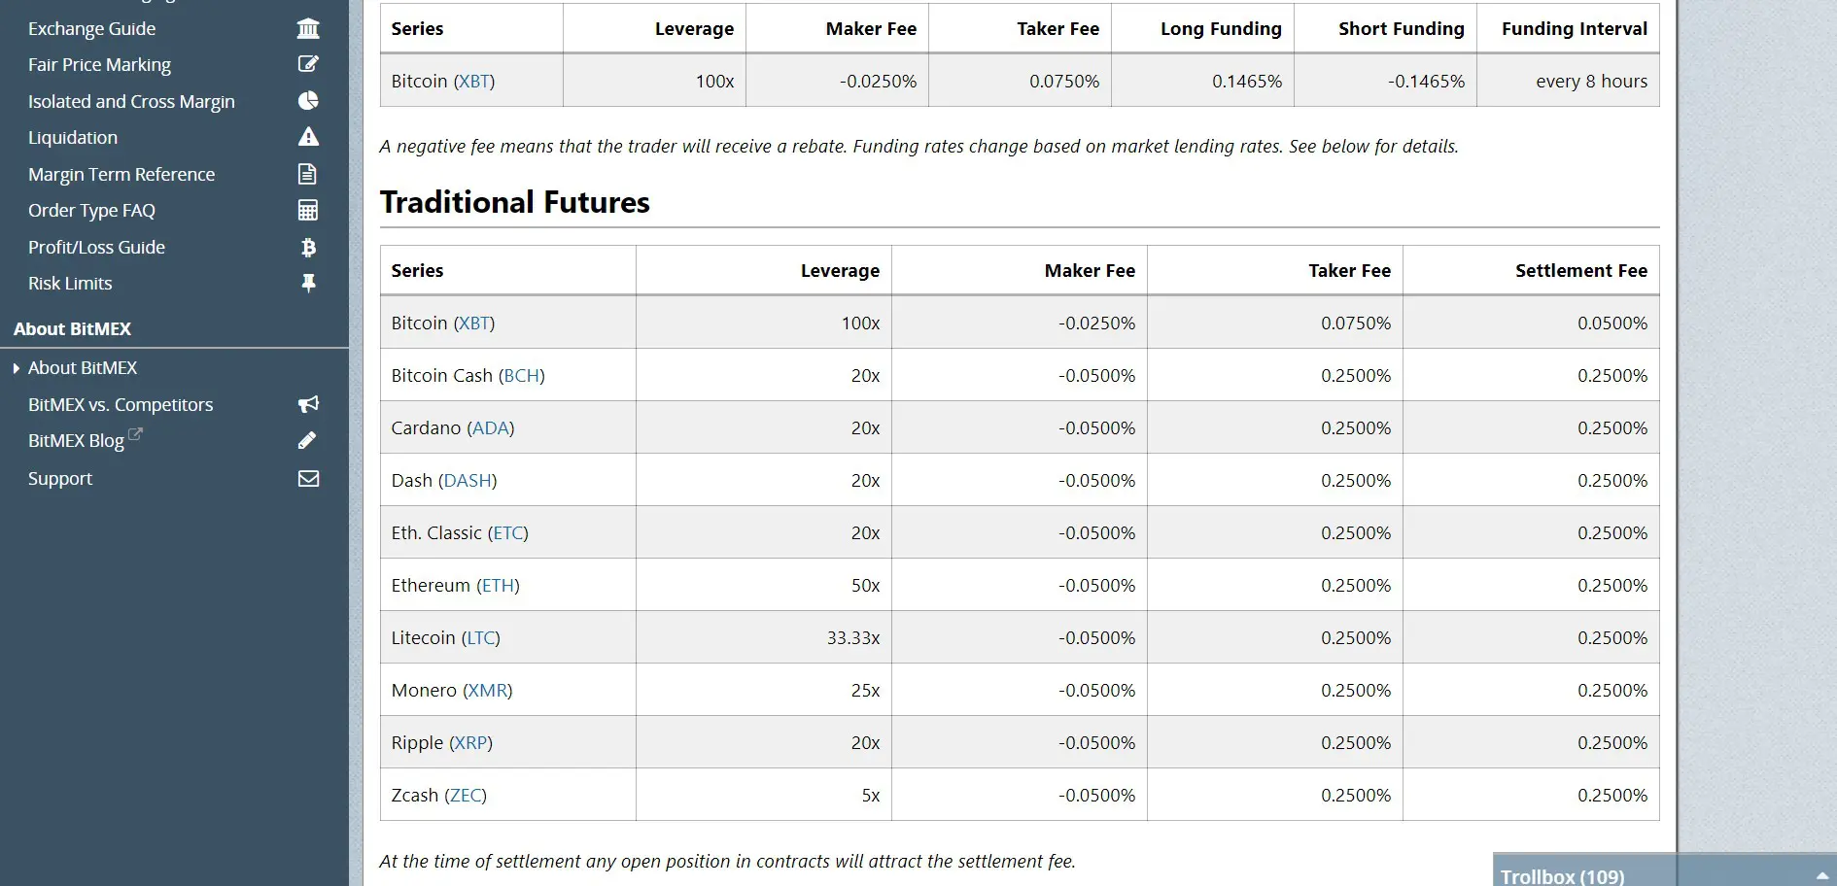Click the negative fee rebate note text
This screenshot has height=886, width=1837.
click(x=918, y=146)
